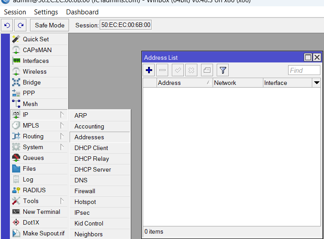This screenshot has width=324, height=239.
Task: Toggle Safe Mode button
Action: (50, 25)
